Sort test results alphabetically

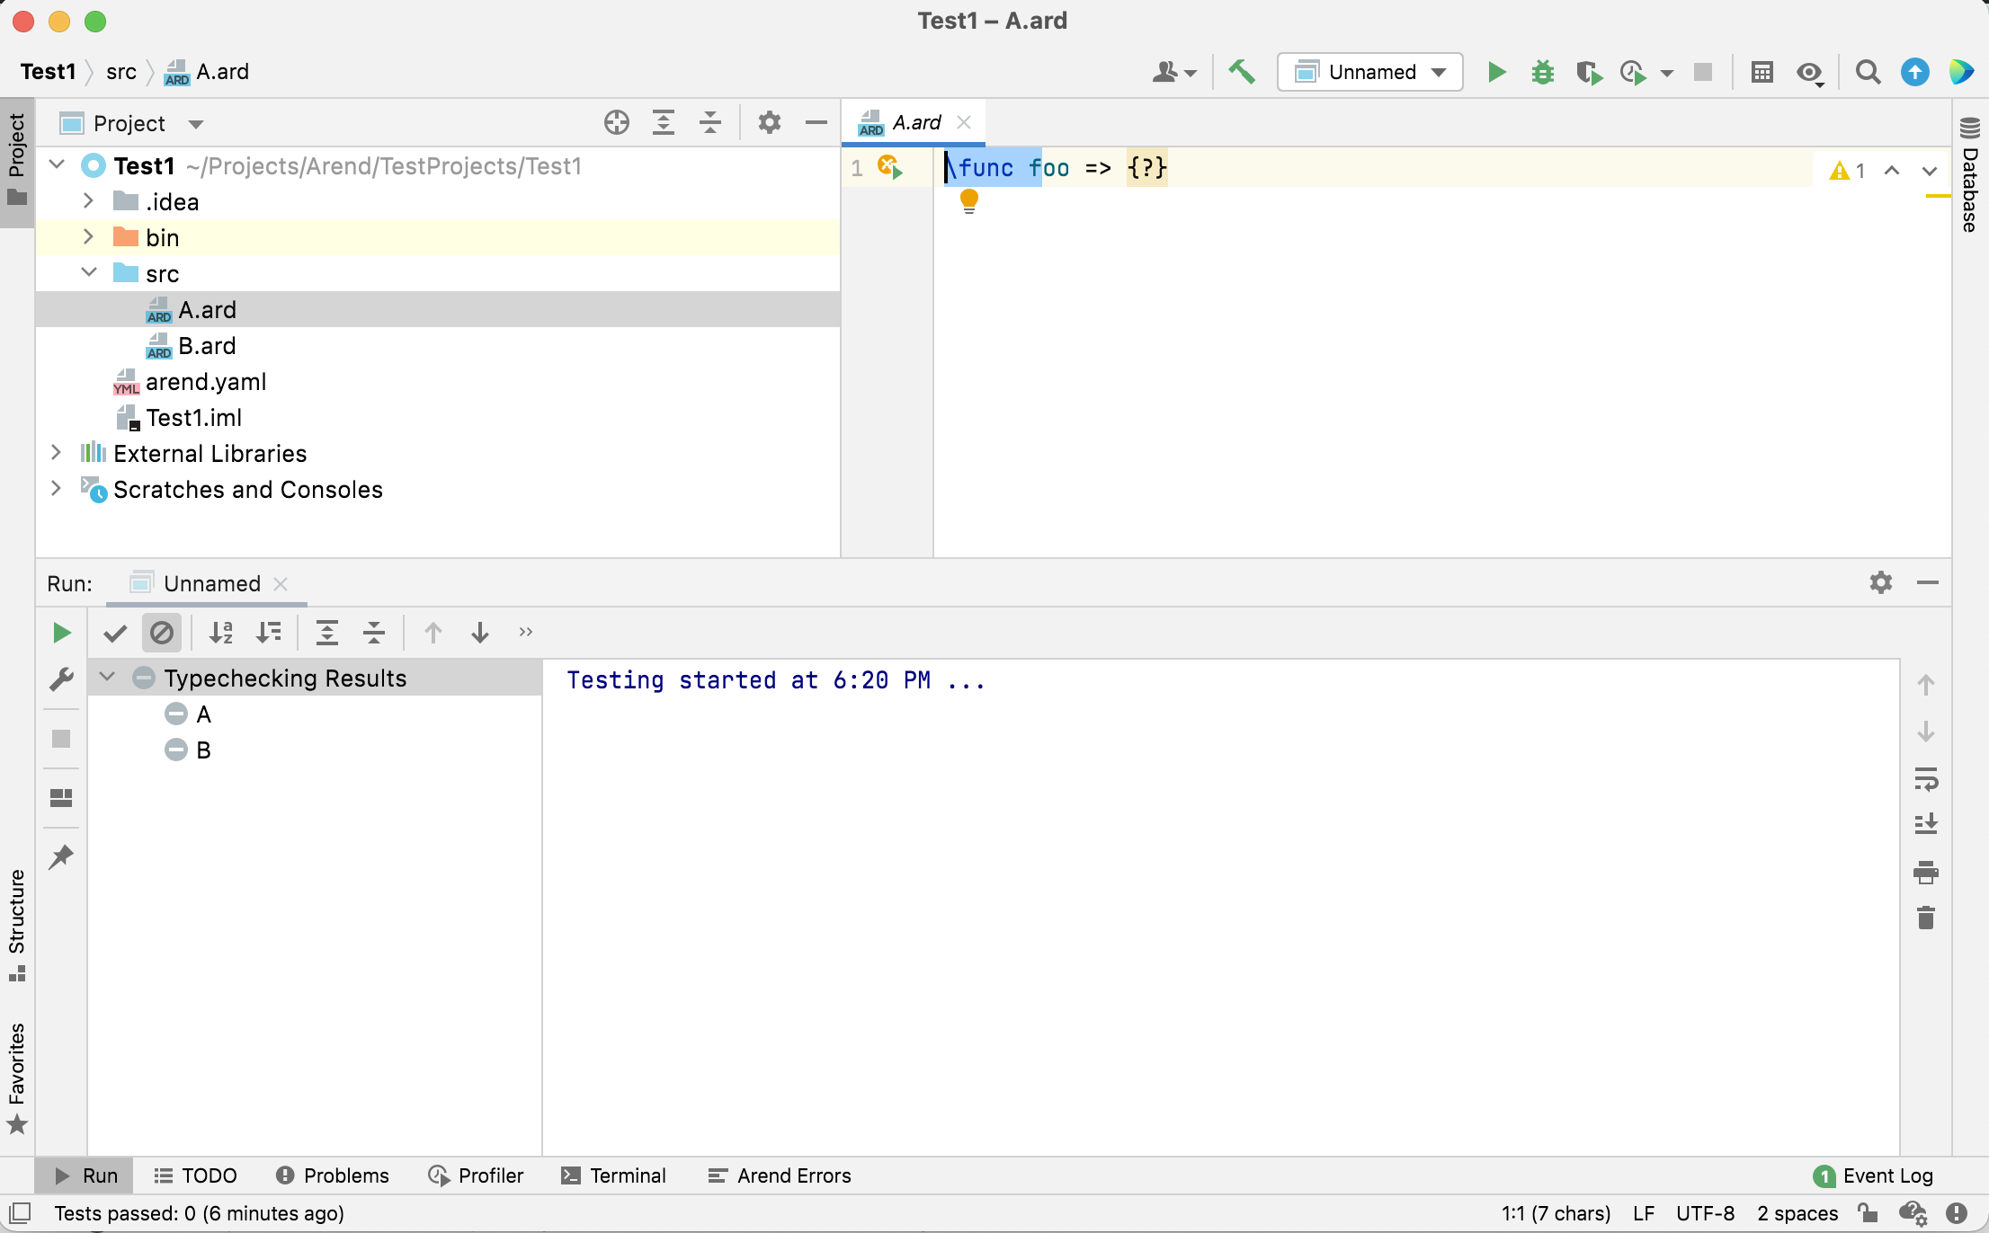(221, 632)
